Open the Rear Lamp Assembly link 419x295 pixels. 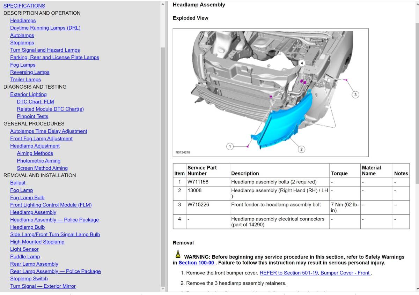click(x=34, y=264)
